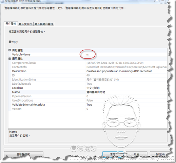Click the UsesDispositions False value

coord(90,100)
